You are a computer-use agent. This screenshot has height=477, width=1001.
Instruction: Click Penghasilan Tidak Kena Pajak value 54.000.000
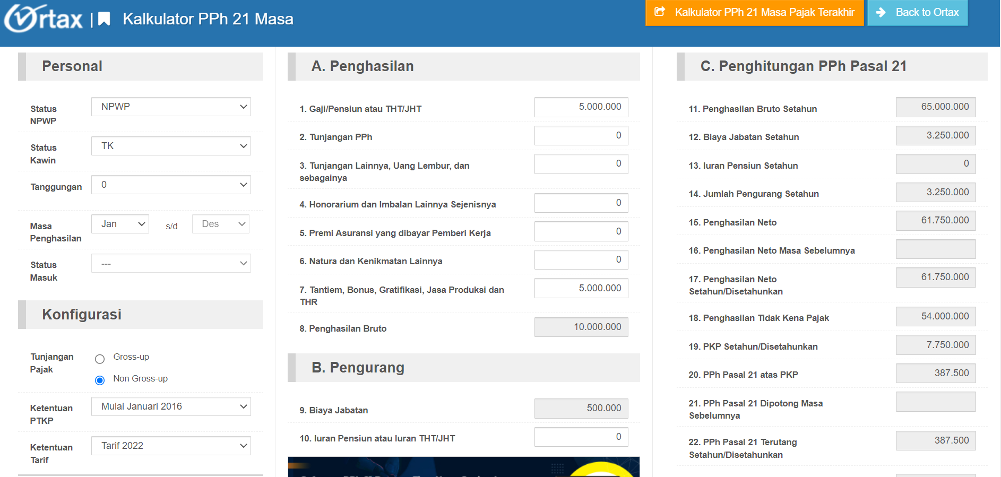pos(936,316)
